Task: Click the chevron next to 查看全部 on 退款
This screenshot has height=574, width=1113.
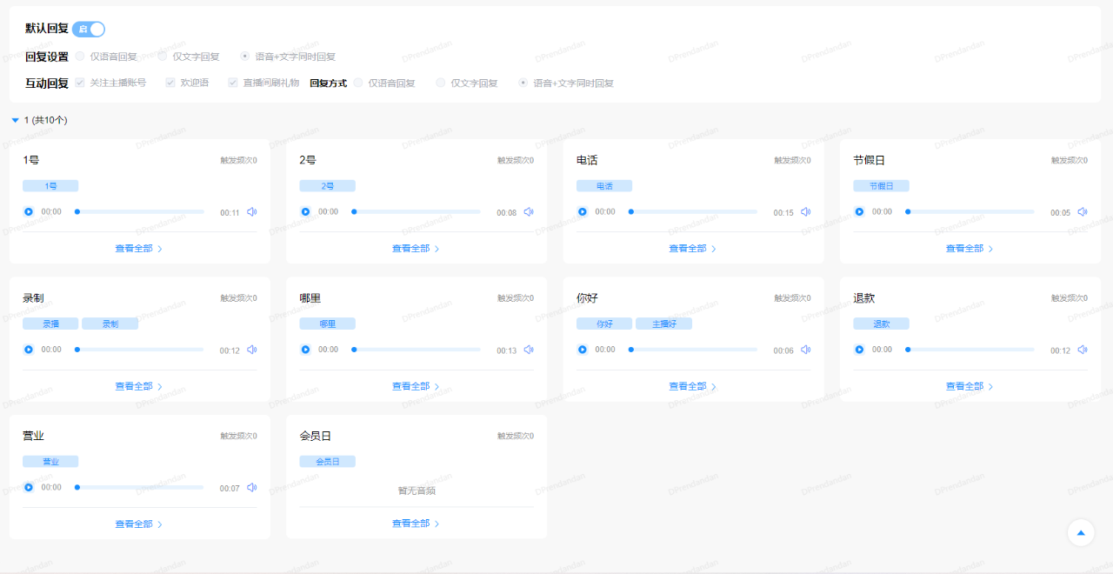Action: coord(990,386)
